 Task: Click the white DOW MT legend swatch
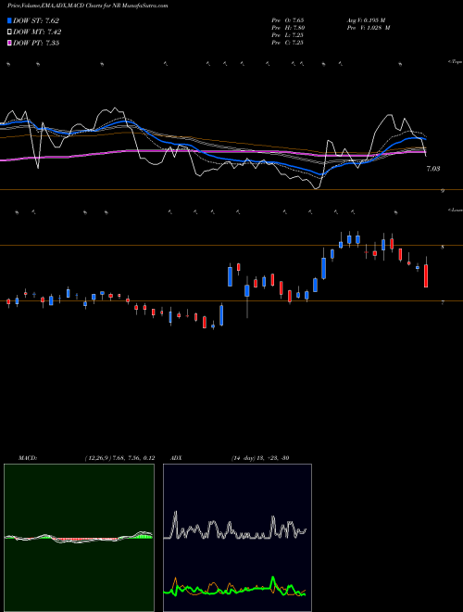click(9, 32)
